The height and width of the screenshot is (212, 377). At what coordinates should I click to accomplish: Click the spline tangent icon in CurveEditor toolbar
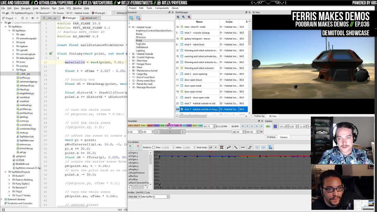tap(229, 147)
